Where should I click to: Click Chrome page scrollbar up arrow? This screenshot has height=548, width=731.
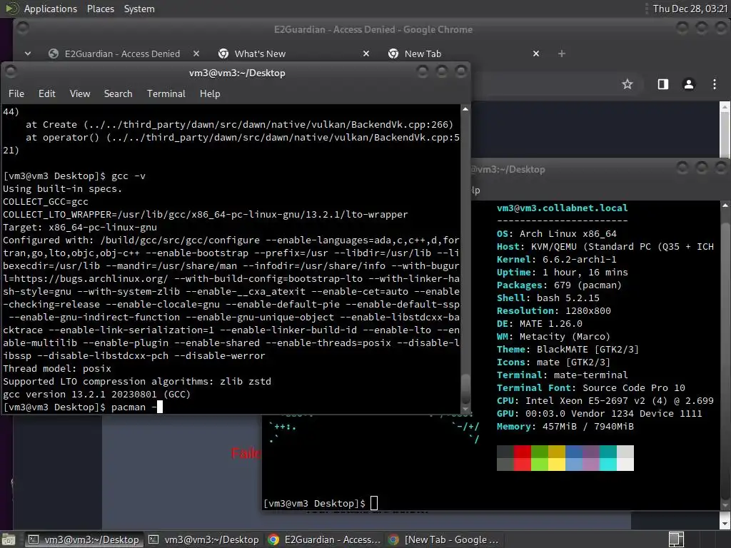click(725, 107)
